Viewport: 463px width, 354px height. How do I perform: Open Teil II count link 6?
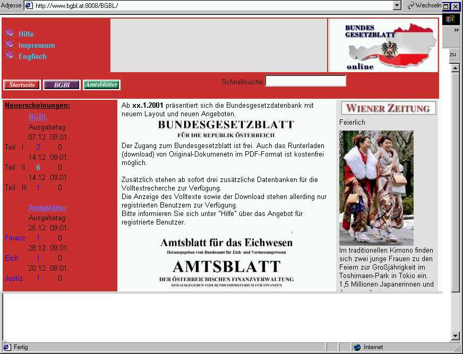38,167
